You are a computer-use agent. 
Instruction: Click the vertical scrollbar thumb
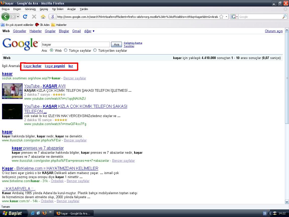tap(287, 78)
